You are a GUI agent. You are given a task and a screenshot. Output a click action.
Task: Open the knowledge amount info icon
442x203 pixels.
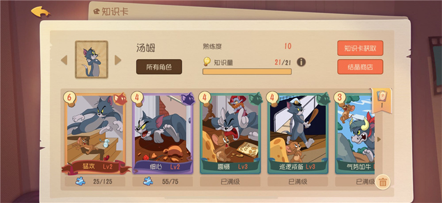click(x=301, y=62)
